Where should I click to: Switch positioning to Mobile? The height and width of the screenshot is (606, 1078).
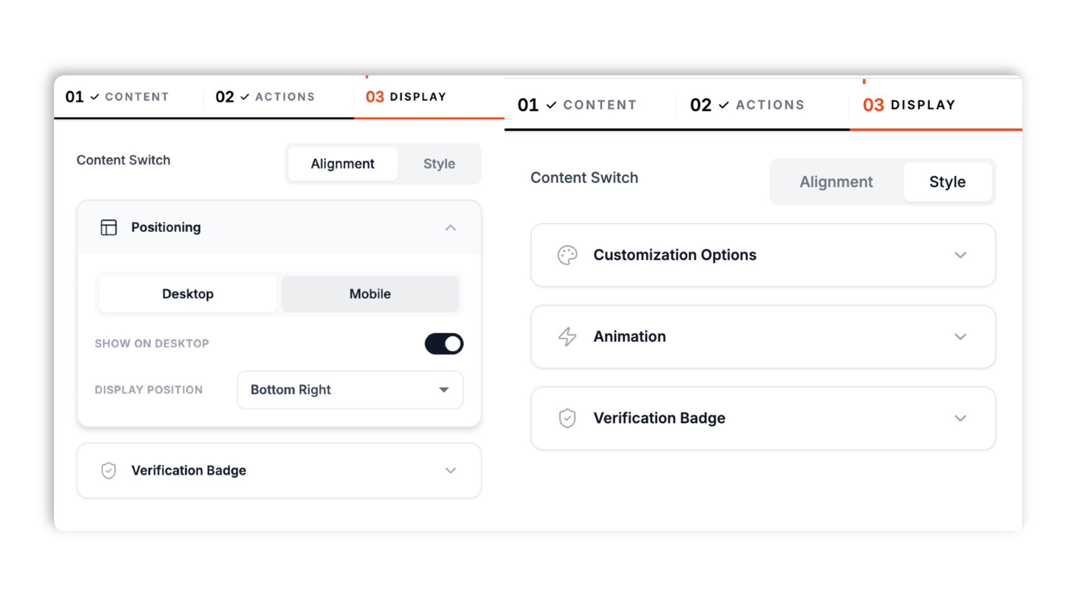(x=370, y=294)
